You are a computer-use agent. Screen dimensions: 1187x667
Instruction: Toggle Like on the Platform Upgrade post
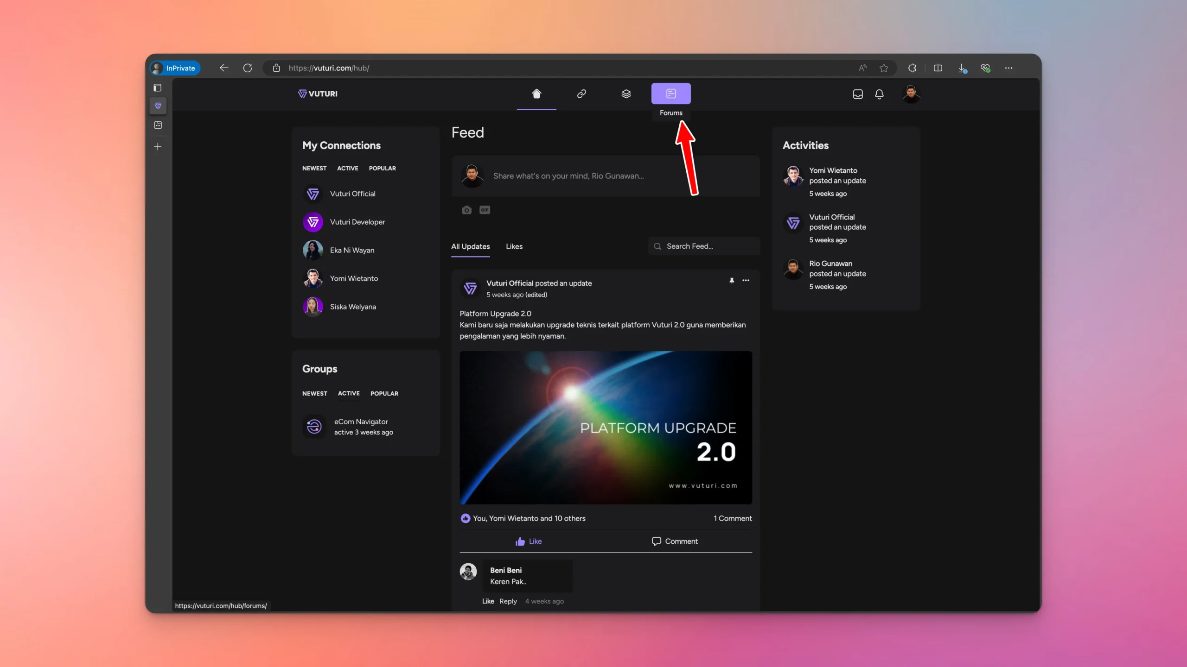[529, 541]
